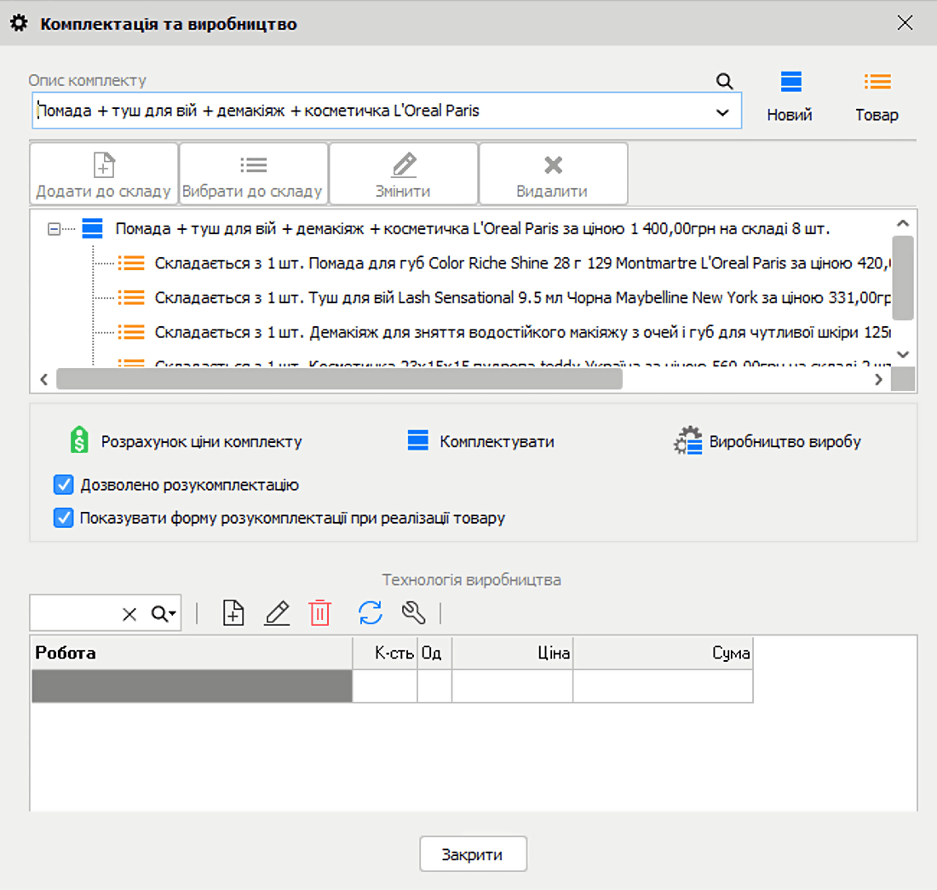Expand the Опис комплекту dropdown
The image size is (937, 890).
pyautogui.click(x=722, y=112)
